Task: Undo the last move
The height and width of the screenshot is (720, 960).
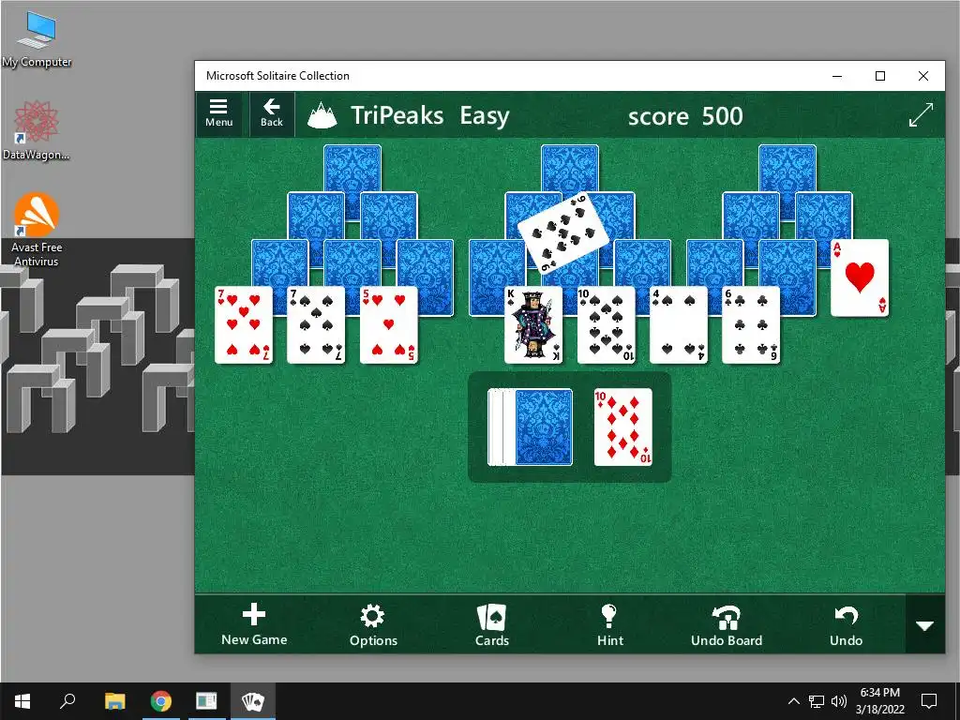Action: click(x=846, y=625)
